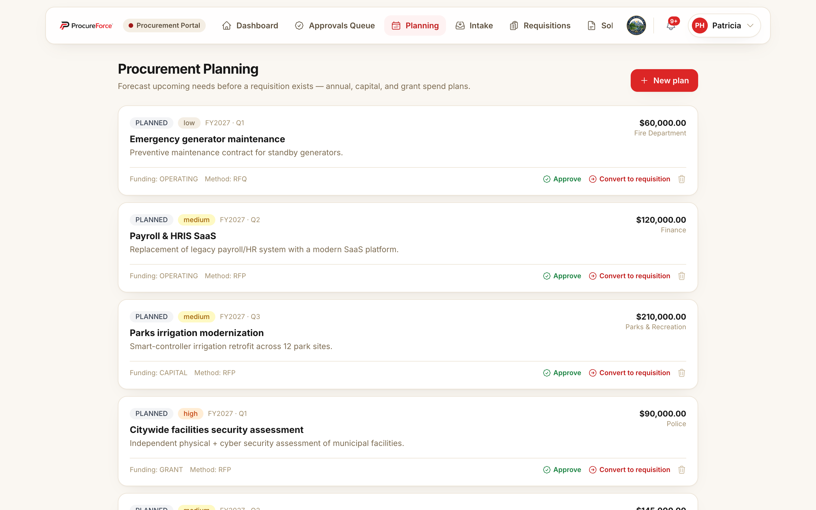816x510 pixels.
Task: Open the notifications bell
Action: tap(671, 25)
